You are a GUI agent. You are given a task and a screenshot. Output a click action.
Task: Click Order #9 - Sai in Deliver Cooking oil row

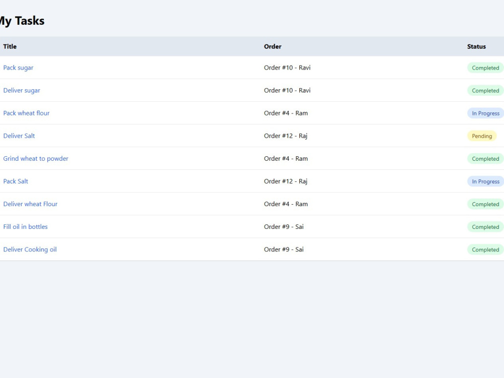point(283,249)
